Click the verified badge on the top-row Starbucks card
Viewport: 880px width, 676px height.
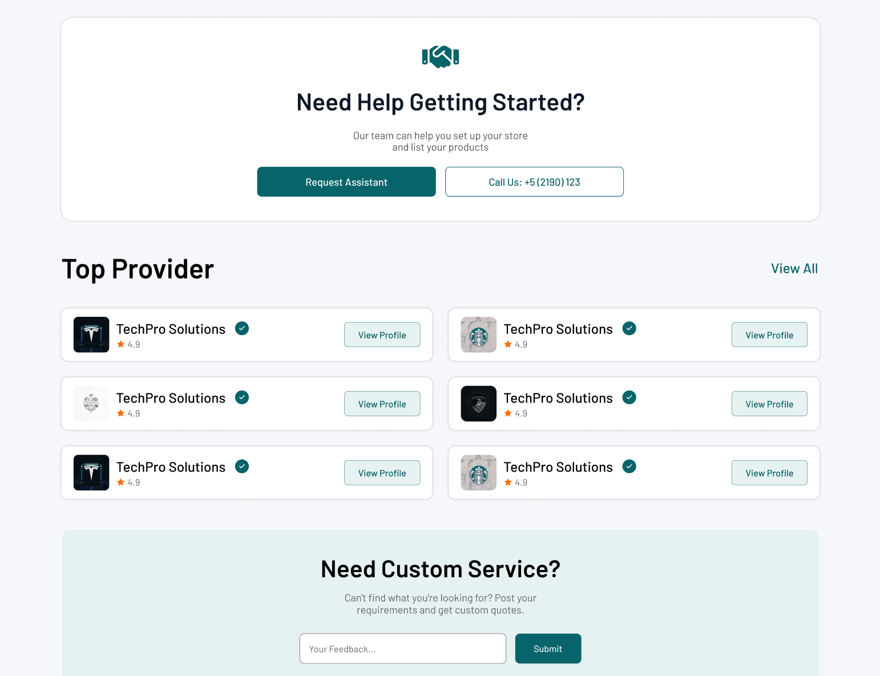click(629, 328)
